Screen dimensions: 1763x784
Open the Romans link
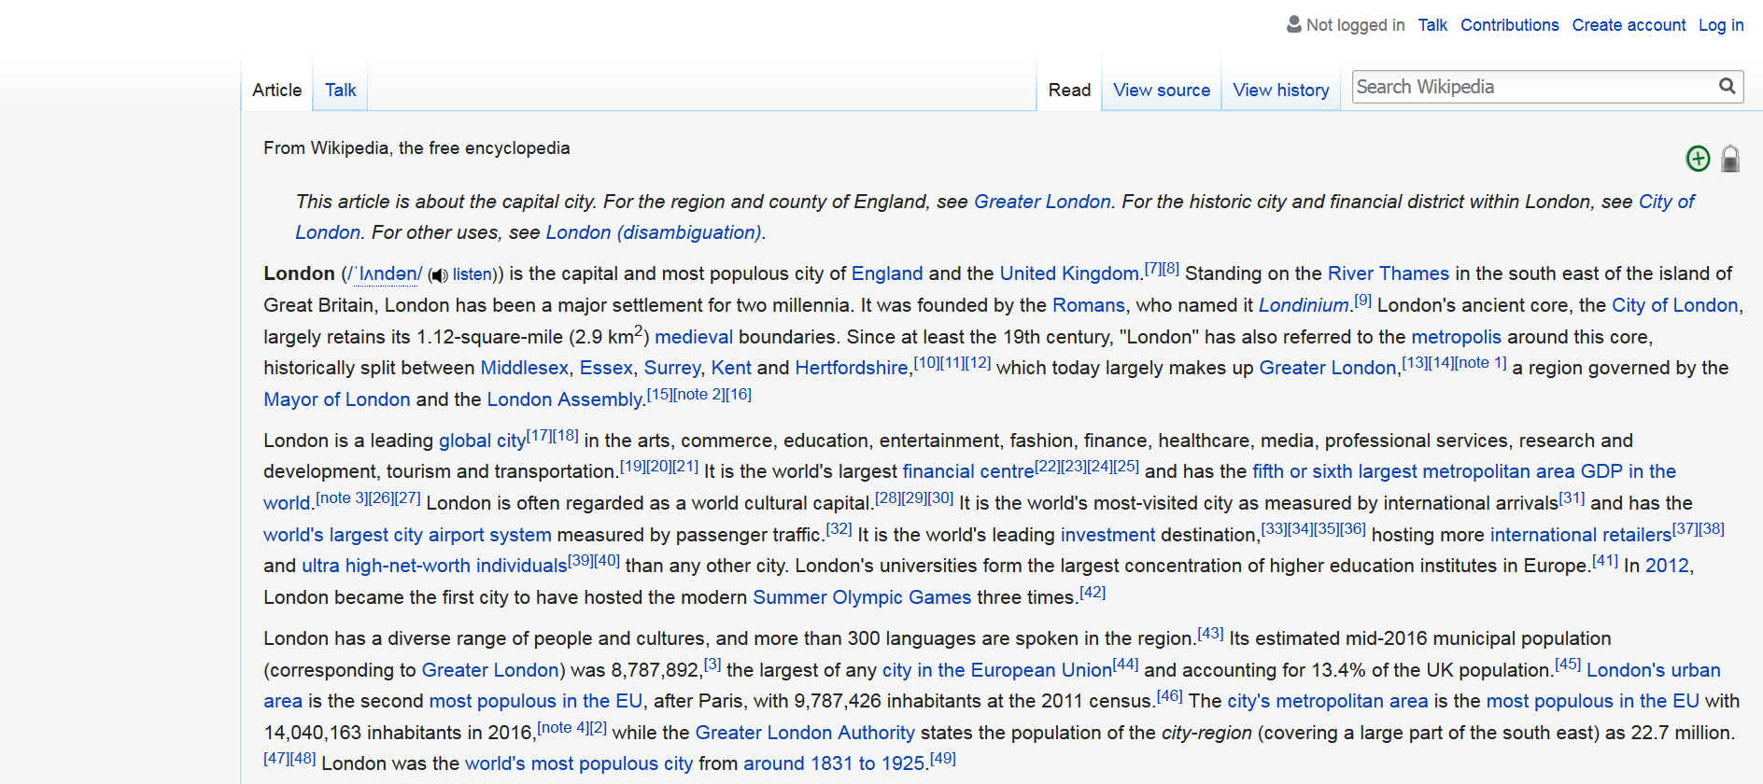pyautogui.click(x=1088, y=305)
